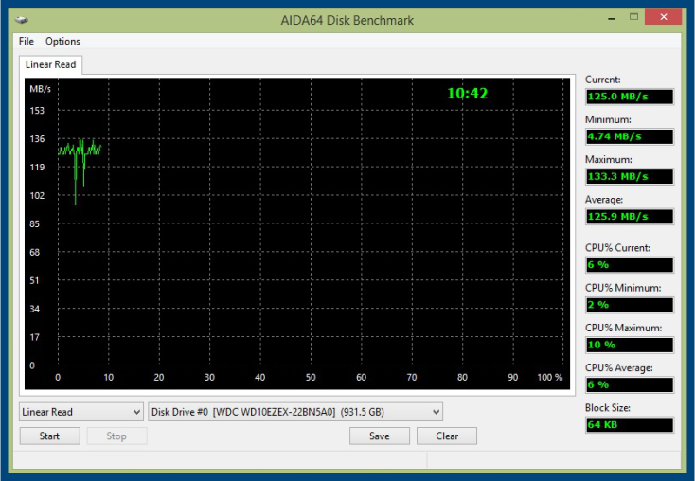Open the Disk Drive #0 selection dropdown
Screen dimensions: 695x481
(x=295, y=412)
